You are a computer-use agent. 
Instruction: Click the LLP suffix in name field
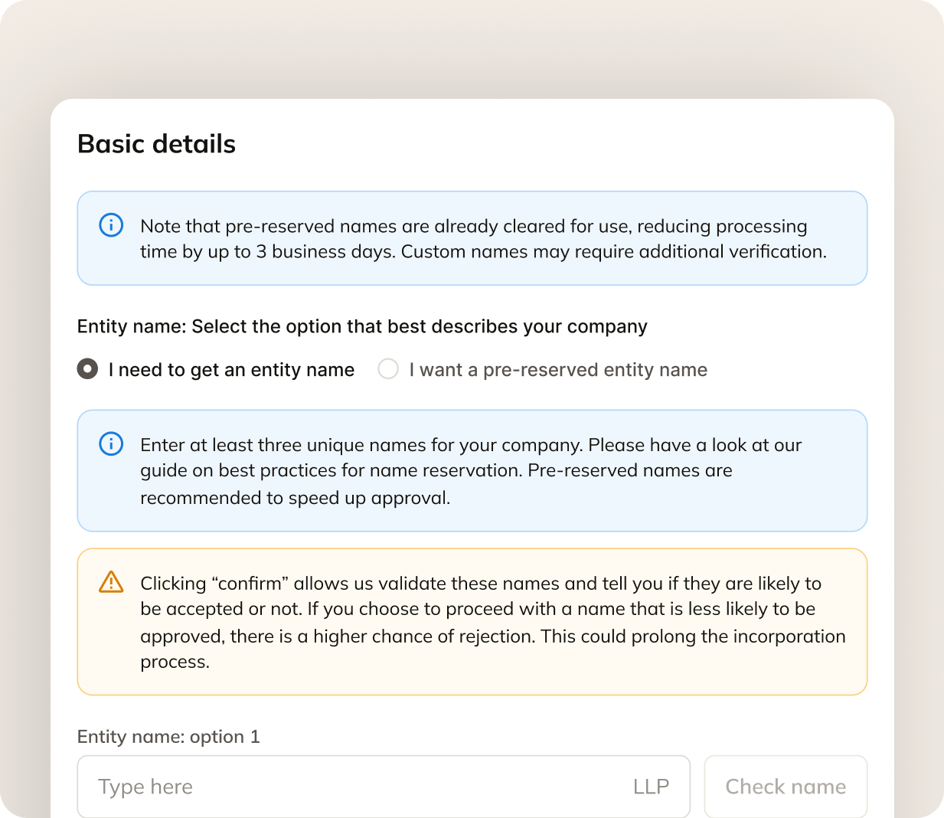[651, 787]
